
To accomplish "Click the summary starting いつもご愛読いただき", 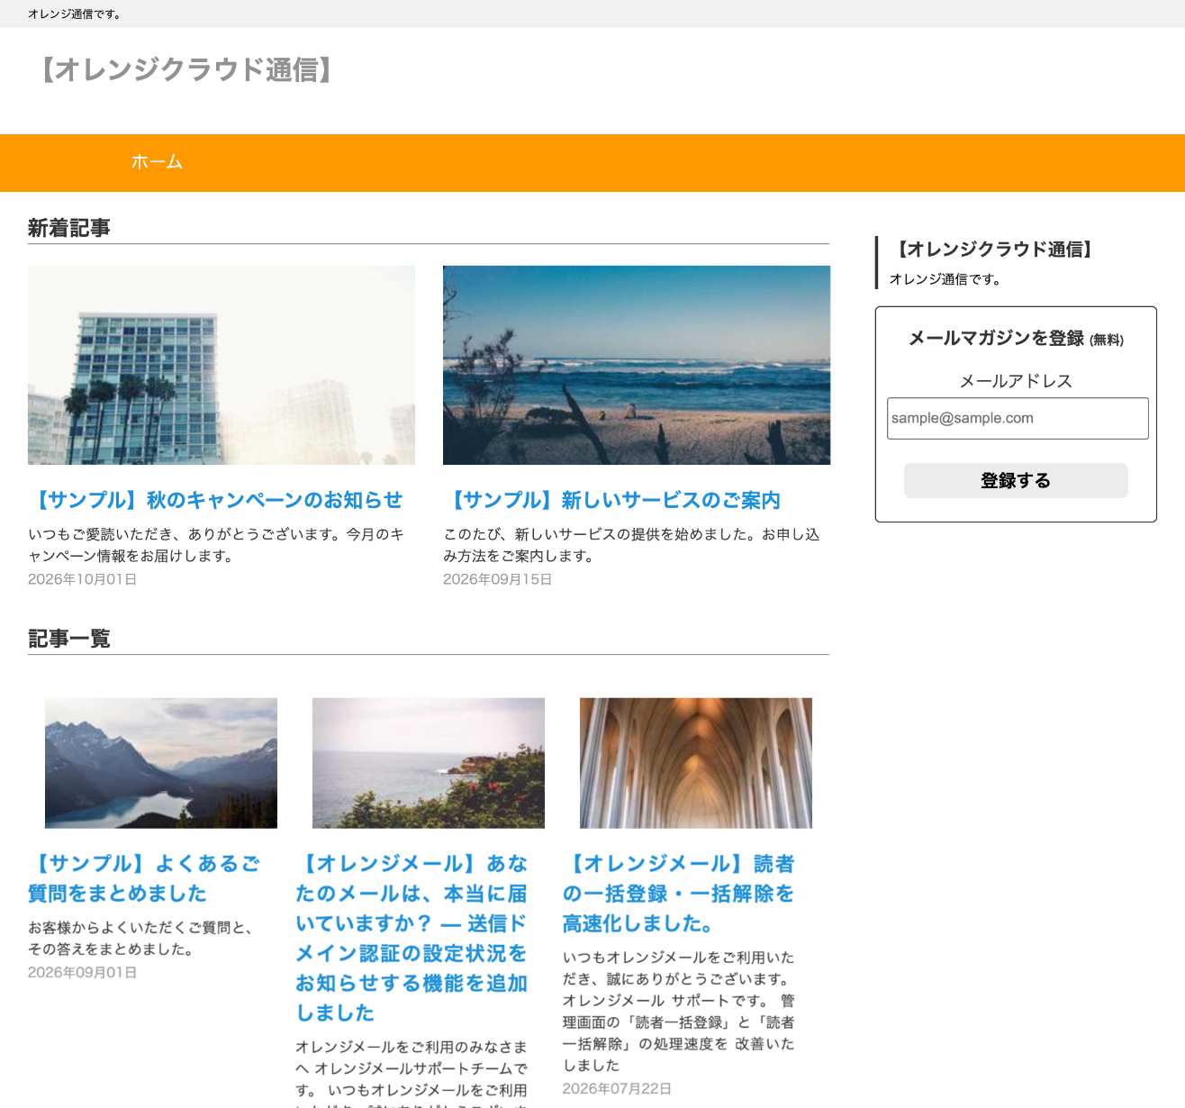I will tap(216, 545).
